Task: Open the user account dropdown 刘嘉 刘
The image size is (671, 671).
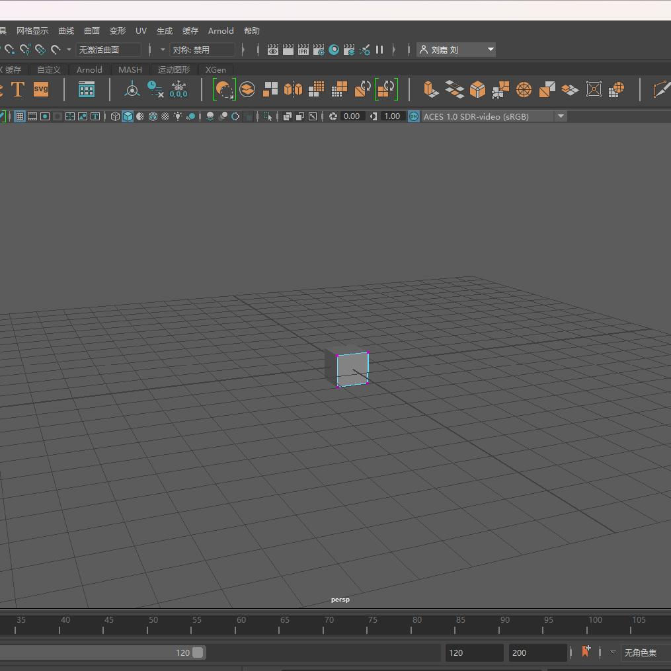Action: click(456, 50)
